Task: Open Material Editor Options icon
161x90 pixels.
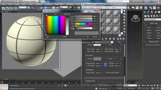Action: point(125,29)
